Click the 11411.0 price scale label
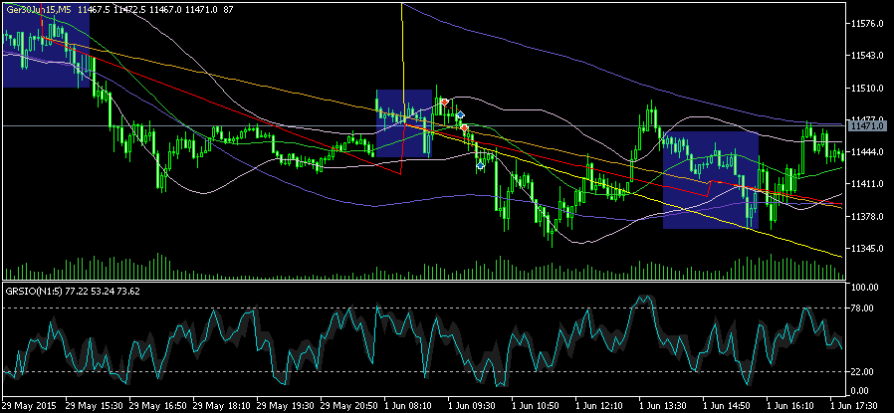The height and width of the screenshot is (413, 894). point(866,184)
